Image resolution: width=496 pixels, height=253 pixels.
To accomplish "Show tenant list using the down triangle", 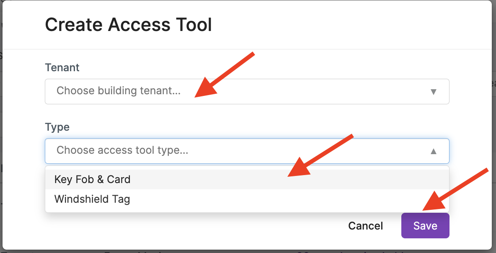I will coord(434,92).
